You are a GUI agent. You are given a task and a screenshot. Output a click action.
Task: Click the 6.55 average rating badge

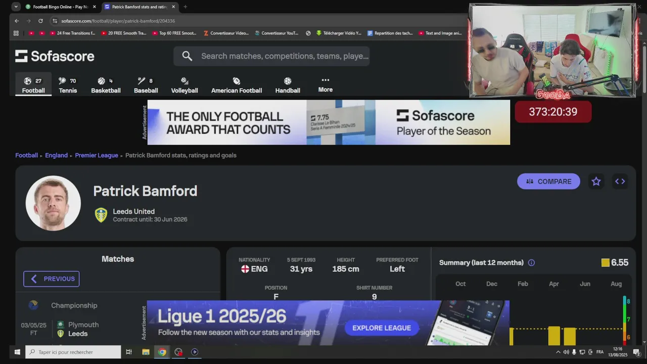[x=615, y=262]
